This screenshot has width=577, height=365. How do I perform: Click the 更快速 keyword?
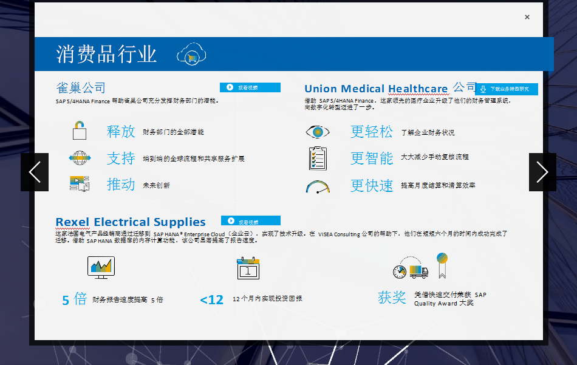[x=372, y=186]
